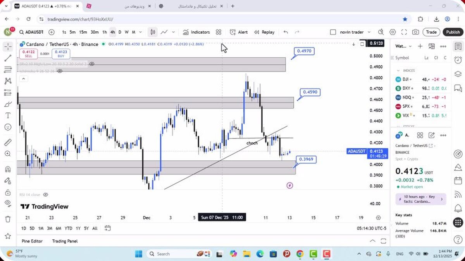The height and width of the screenshot is (261, 465).
Task: Expand the chart style dropdown arrow
Action: [x=173, y=32]
